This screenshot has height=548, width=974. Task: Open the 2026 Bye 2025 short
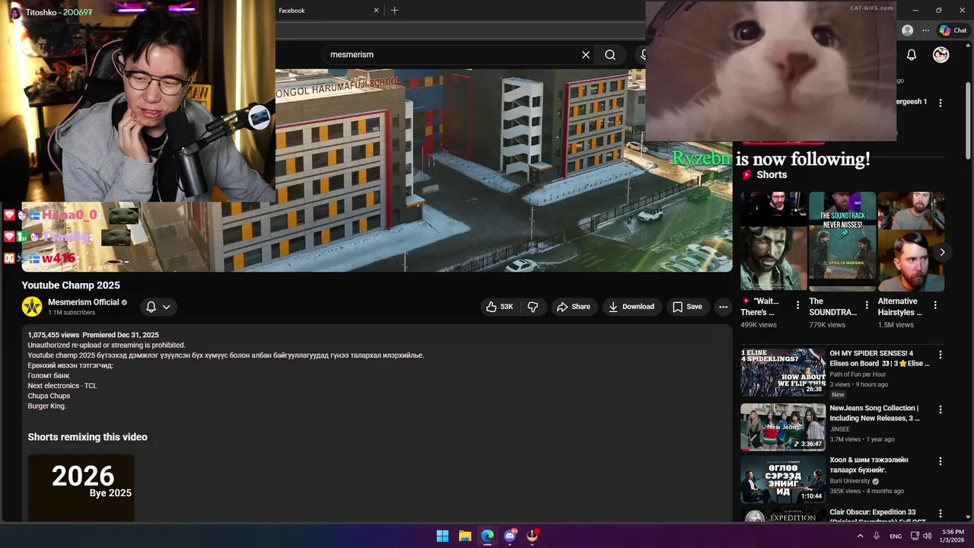pos(81,488)
